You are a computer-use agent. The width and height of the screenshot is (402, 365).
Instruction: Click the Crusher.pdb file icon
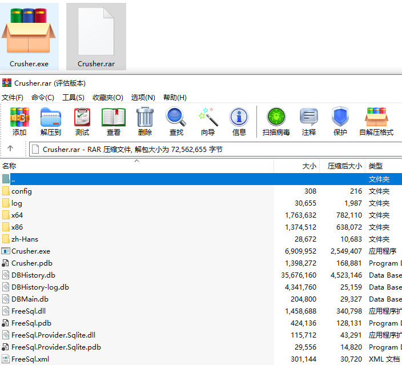(5, 263)
